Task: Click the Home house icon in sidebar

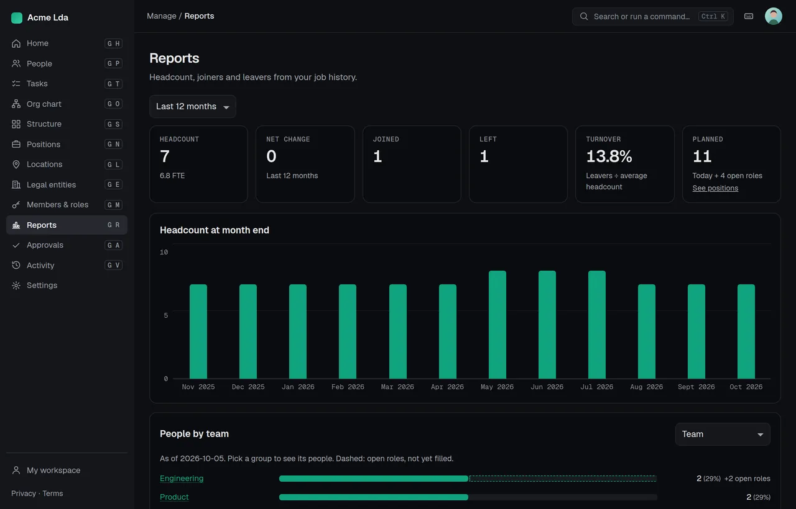Action: tap(16, 43)
